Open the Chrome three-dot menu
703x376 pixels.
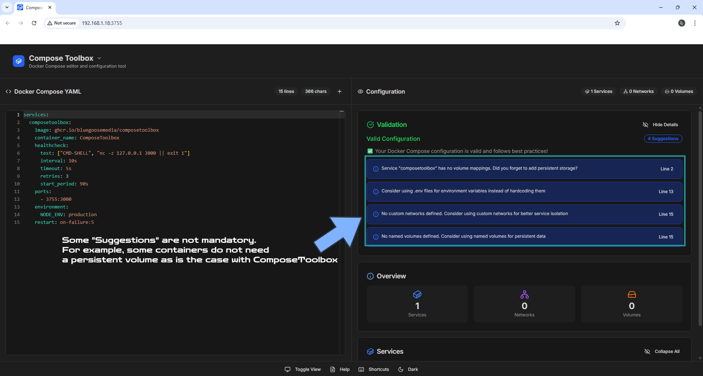(695, 23)
